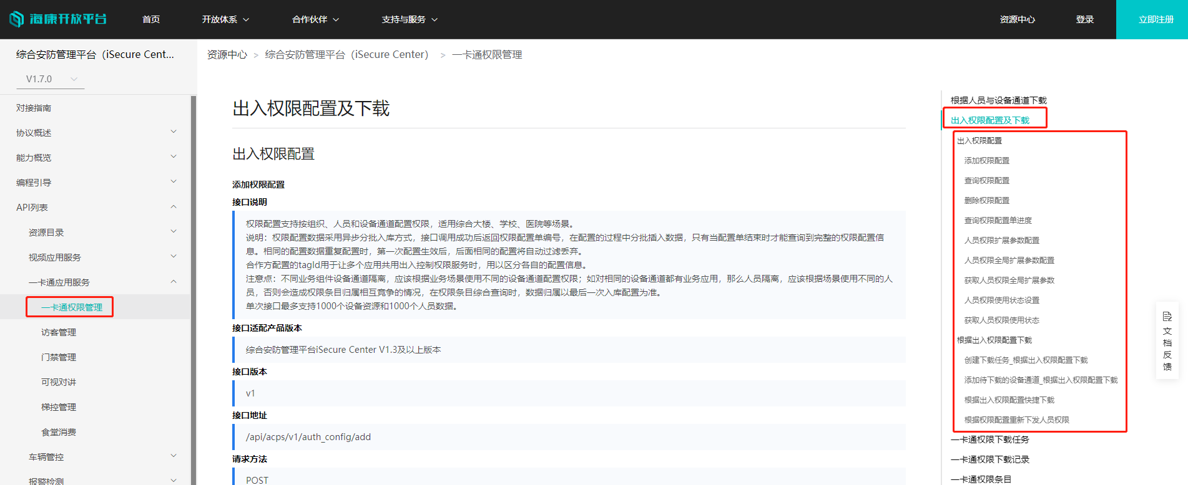1188x485 pixels.
Task: Open the 合作伙伴 dropdown menu
Action: tap(315, 19)
